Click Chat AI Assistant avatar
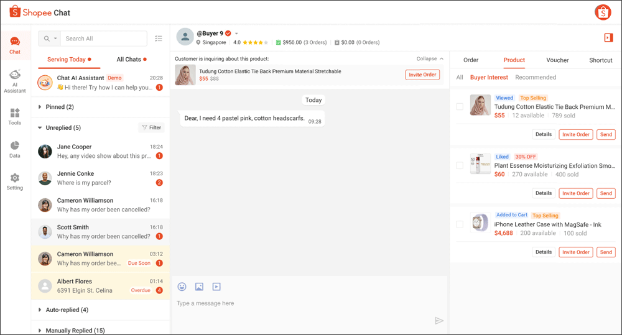 click(x=45, y=83)
